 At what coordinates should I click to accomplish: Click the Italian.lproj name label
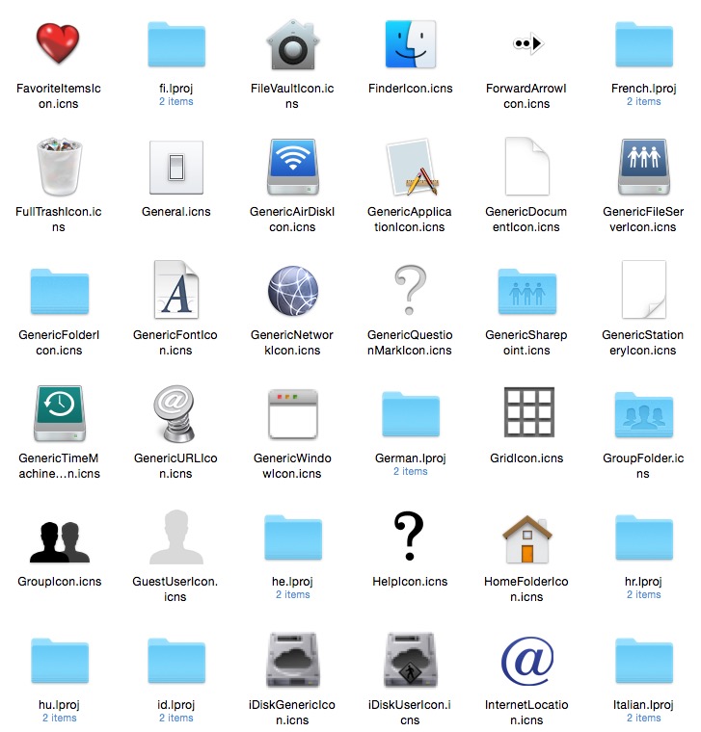643,704
